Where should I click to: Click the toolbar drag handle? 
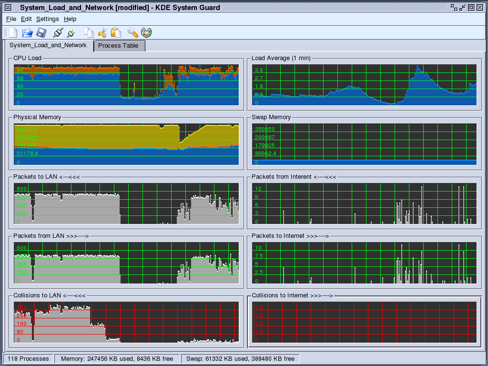5,32
